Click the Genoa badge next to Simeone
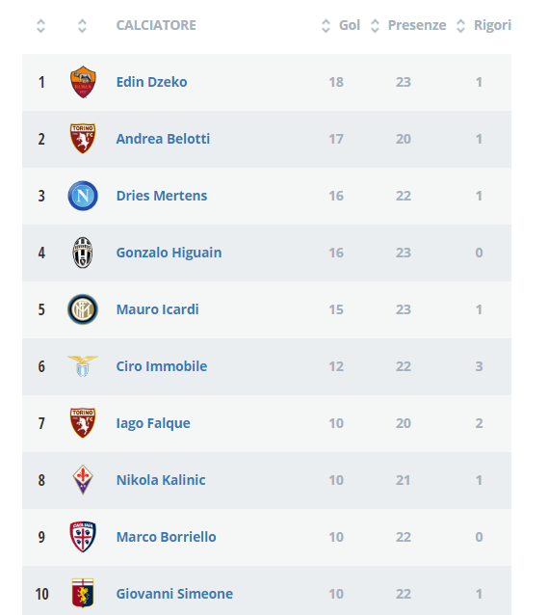 [83, 593]
